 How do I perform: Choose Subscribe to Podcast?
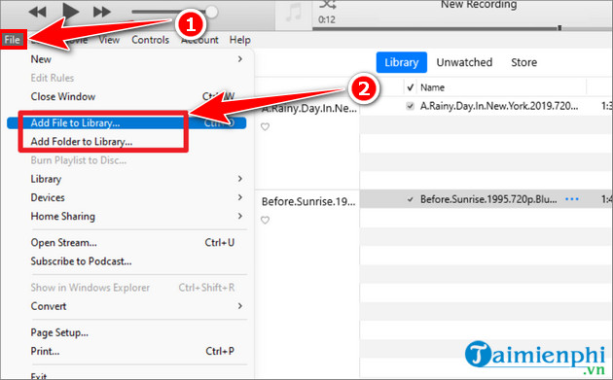click(x=126, y=261)
